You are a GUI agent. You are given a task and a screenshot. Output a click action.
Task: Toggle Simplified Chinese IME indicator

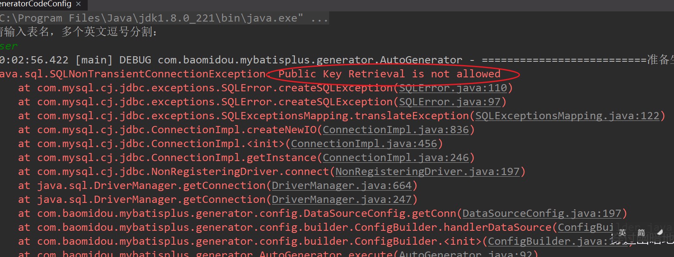tap(641, 232)
